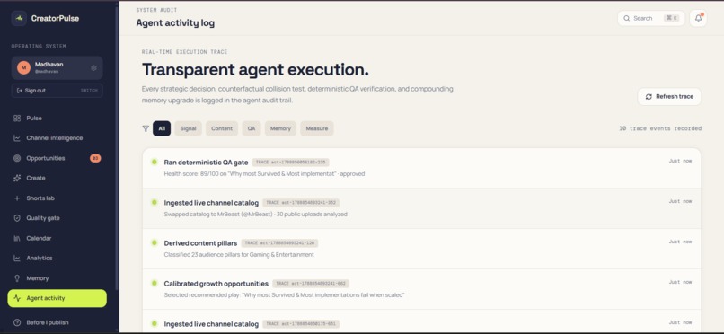This screenshot has width=724, height=334.
Task: Click the Before I publish help icon
Action: click(17, 322)
